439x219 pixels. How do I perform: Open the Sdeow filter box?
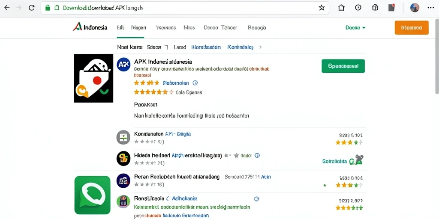(157, 47)
